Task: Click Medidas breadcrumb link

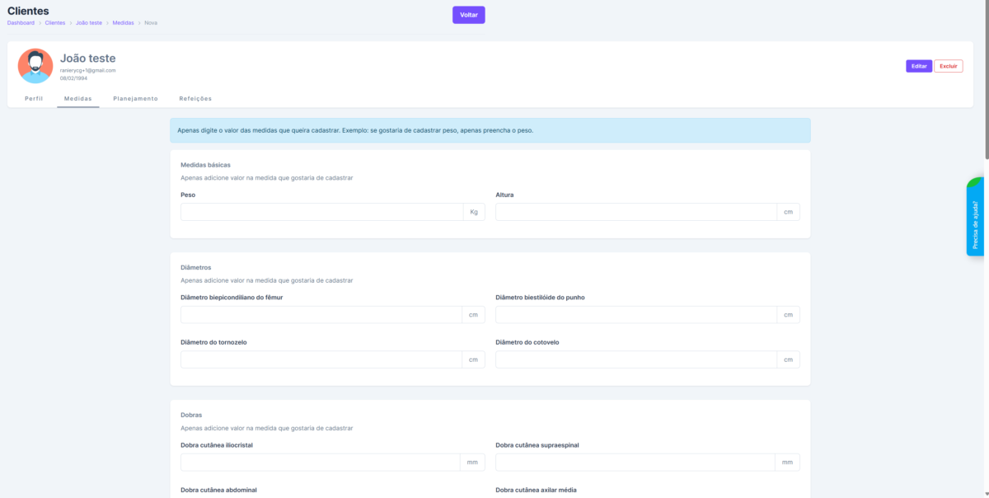Action: pos(124,23)
